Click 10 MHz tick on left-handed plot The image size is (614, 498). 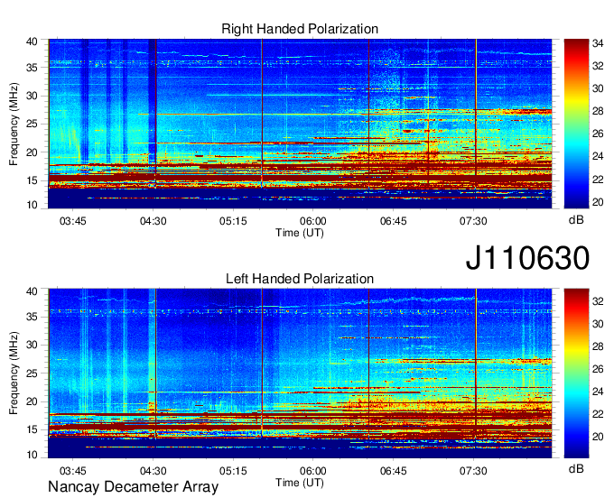point(32,455)
